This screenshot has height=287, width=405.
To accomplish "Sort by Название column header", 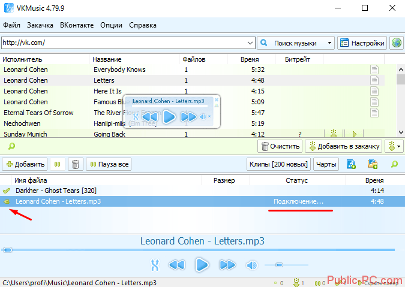I will (x=134, y=59).
